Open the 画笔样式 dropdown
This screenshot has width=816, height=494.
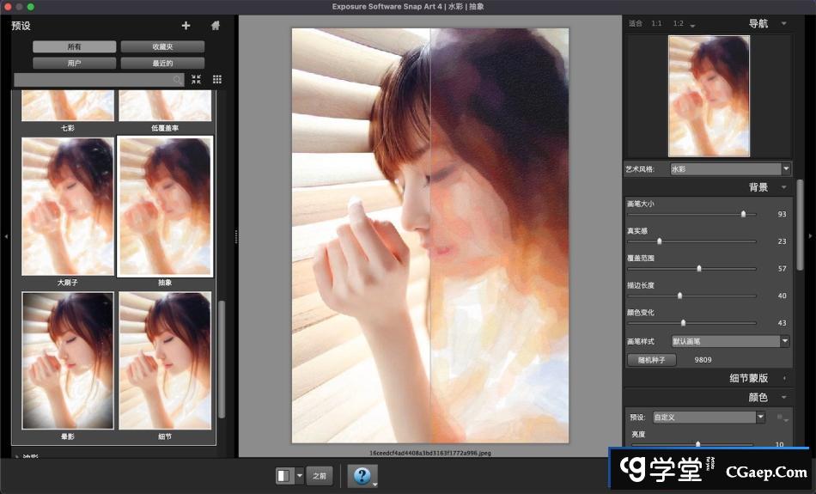(730, 341)
